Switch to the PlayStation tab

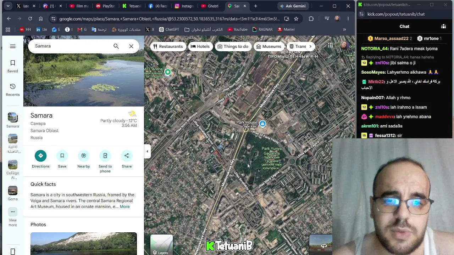(x=106, y=6)
